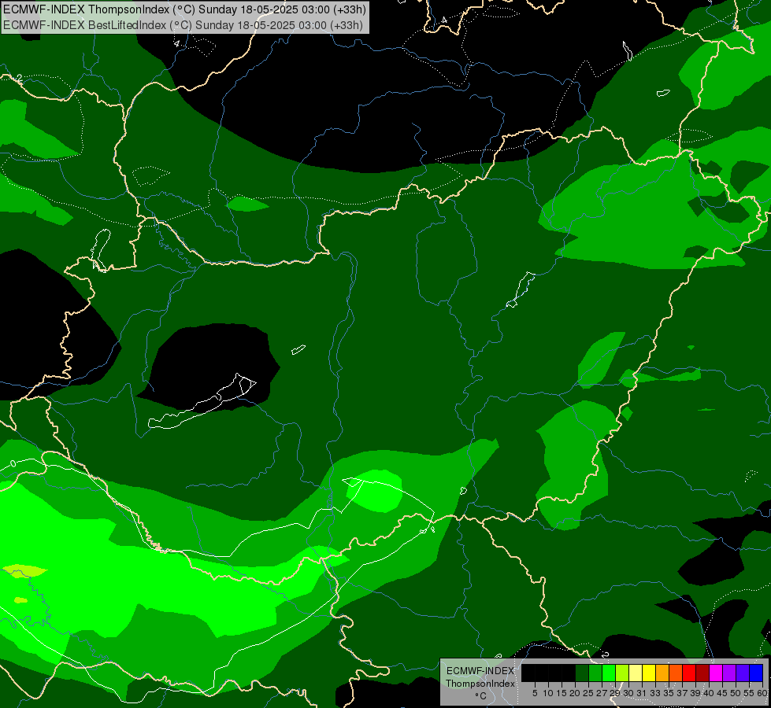Image resolution: width=771 pixels, height=708 pixels.
Task: Select the bright red 37–39 legend swatch
Action: [689, 673]
